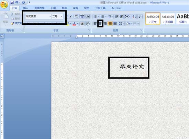189x139 pixels.
Task: Select the bullet list icon
Action: coord(95,16)
